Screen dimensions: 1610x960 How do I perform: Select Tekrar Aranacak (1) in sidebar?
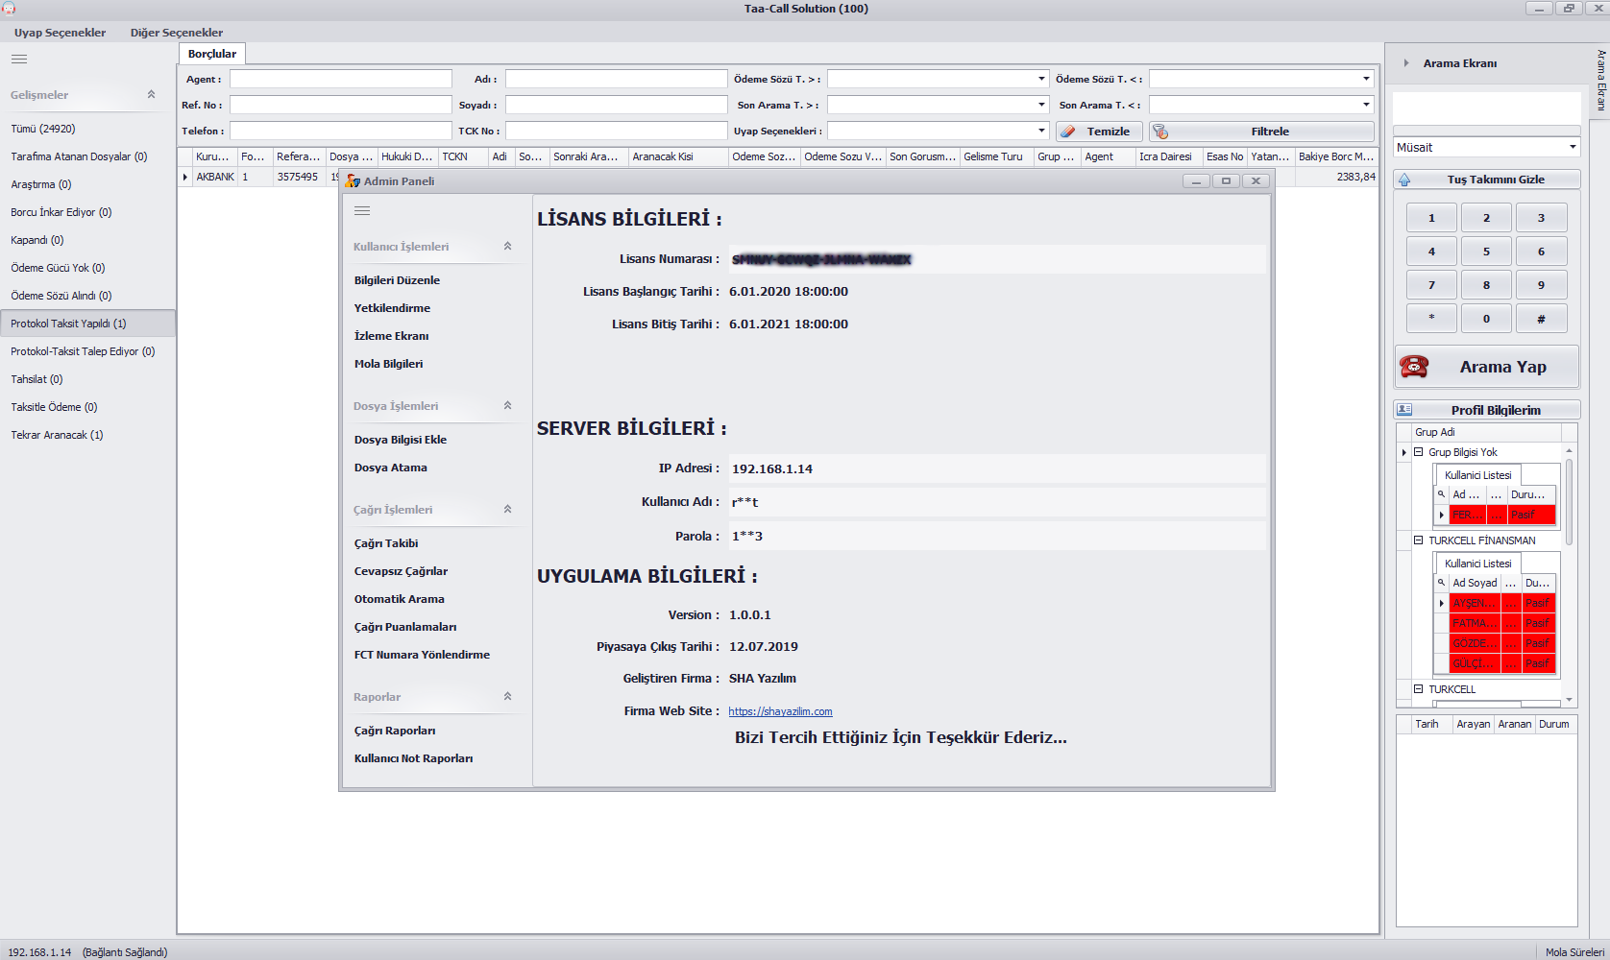tap(57, 435)
